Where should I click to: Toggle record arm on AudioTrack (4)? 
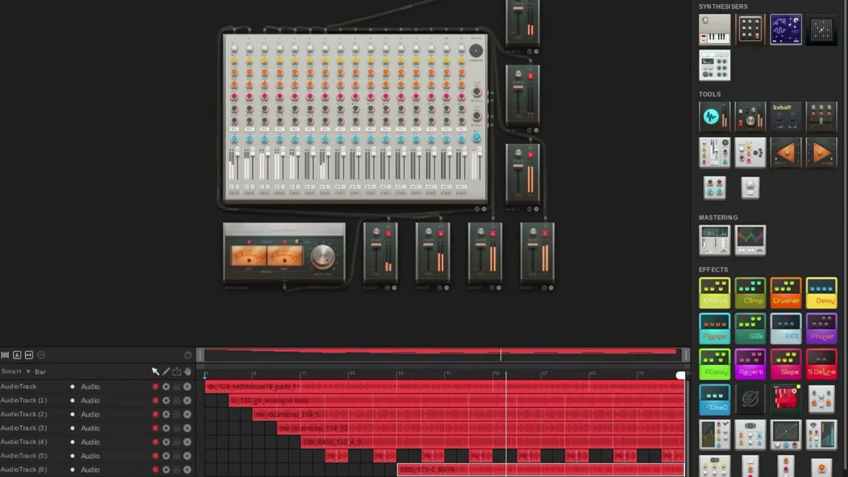point(156,442)
